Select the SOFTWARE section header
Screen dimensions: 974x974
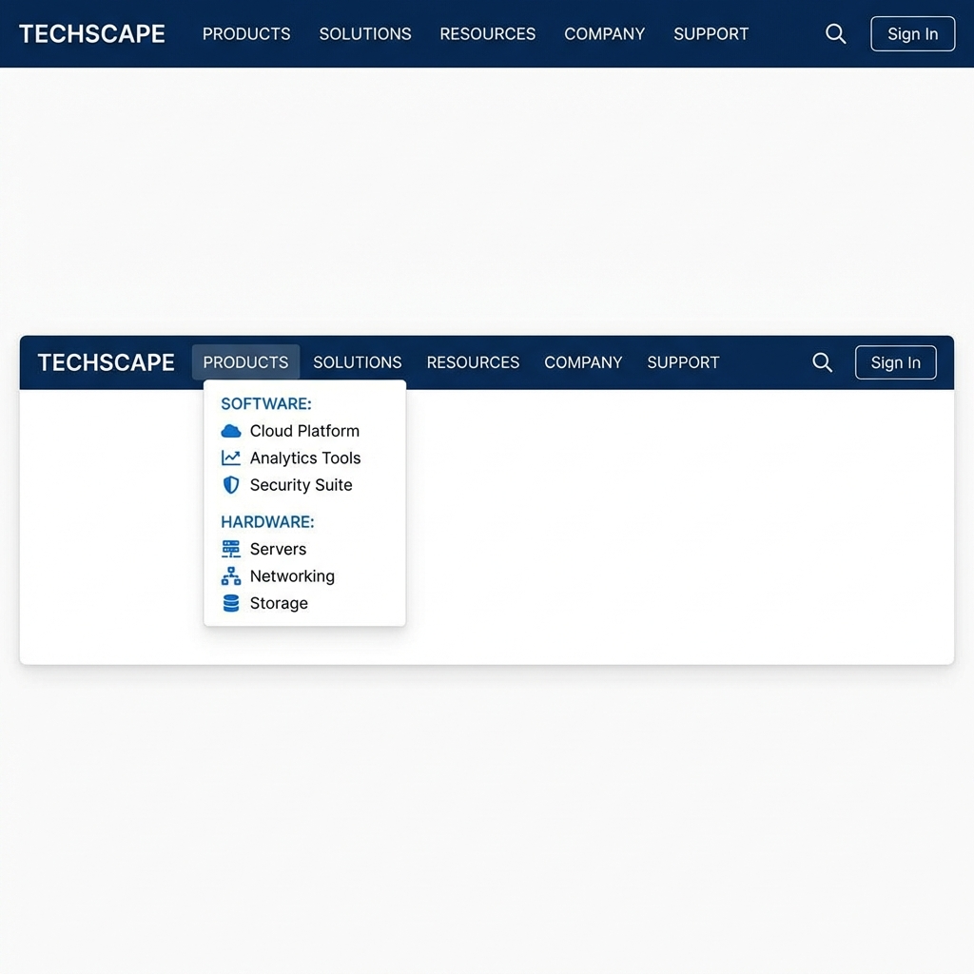pos(265,403)
